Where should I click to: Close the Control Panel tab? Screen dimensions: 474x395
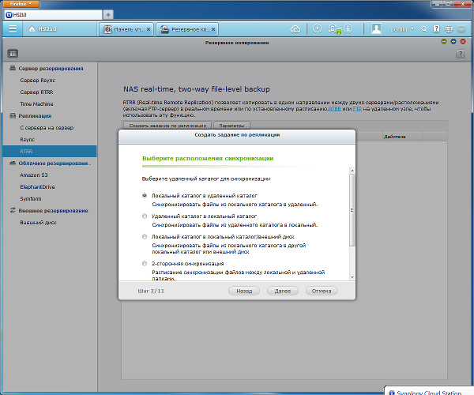pos(149,29)
